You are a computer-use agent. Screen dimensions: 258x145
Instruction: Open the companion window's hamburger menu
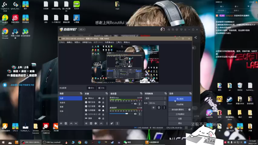[185, 30]
